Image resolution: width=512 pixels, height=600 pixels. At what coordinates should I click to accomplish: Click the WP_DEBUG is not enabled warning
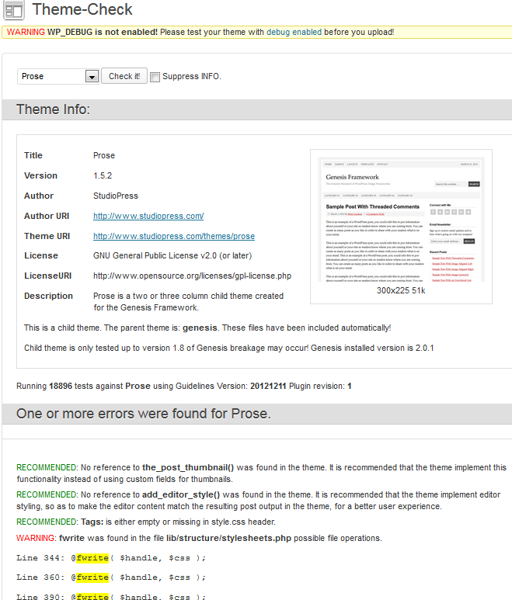tap(200, 32)
